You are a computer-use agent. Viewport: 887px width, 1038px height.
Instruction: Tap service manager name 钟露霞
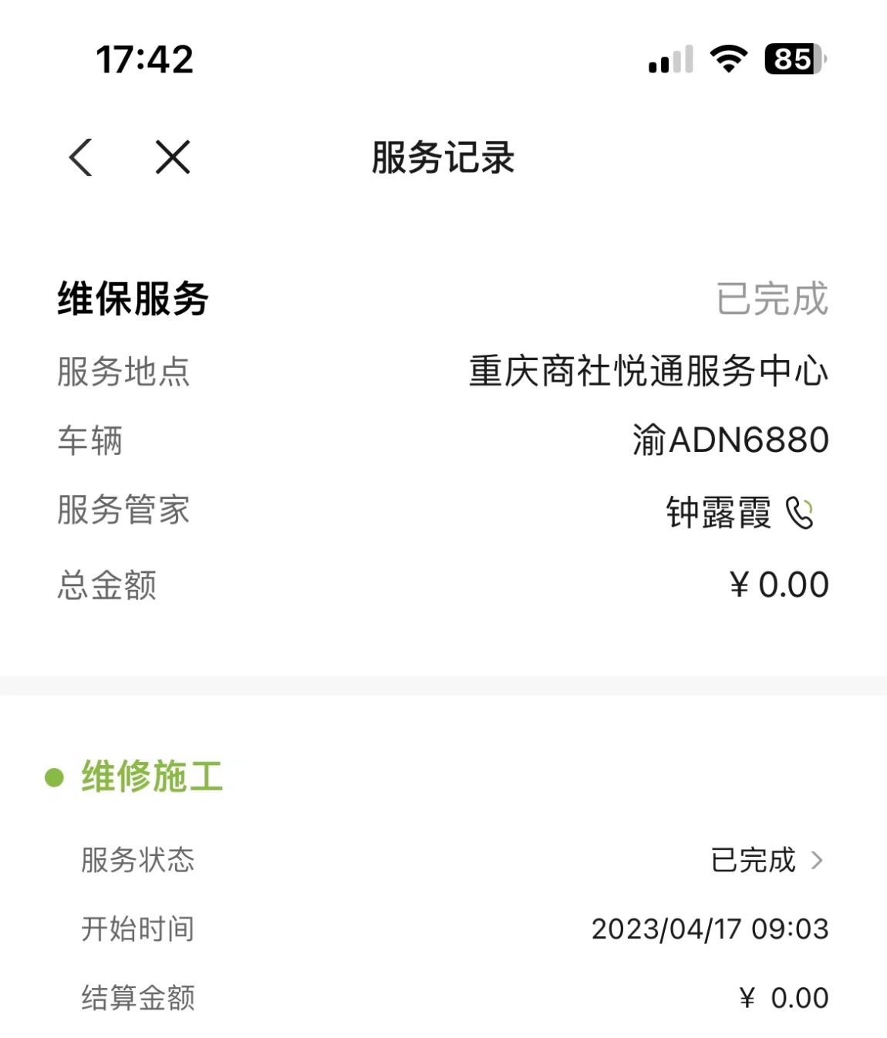click(x=719, y=513)
